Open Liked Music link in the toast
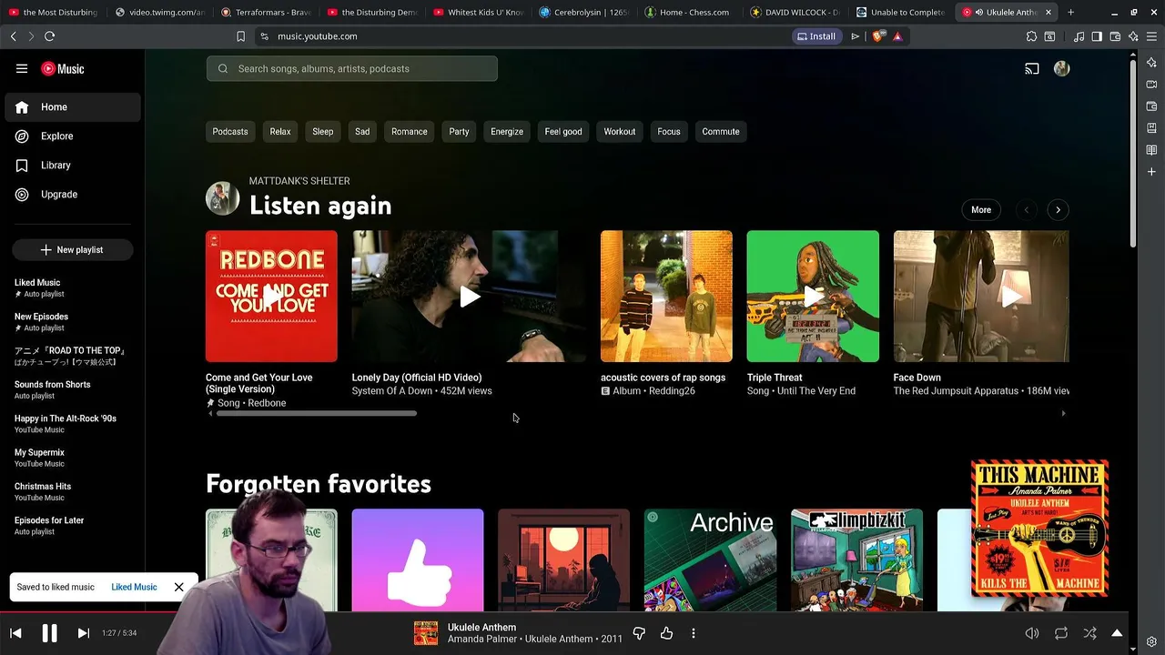 coord(134,587)
